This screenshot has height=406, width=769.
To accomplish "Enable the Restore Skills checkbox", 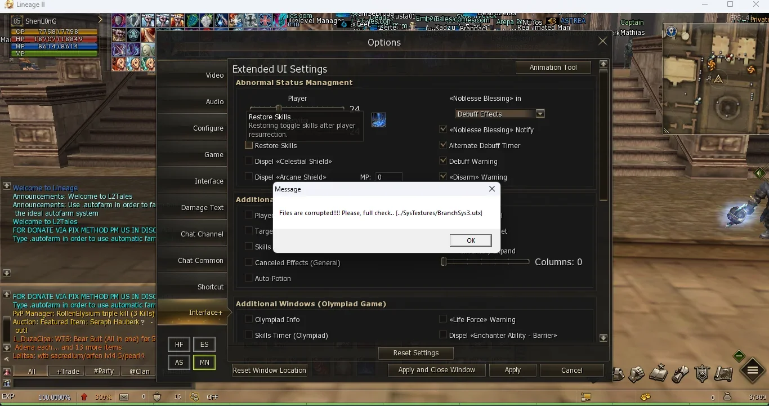I will pyautogui.click(x=249, y=145).
